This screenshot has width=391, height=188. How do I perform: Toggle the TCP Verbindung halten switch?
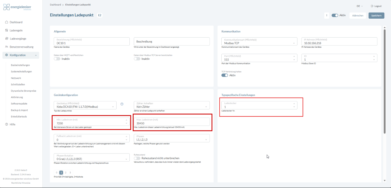225,75
